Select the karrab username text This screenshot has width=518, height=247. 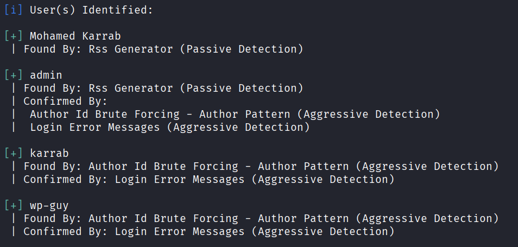pyautogui.click(x=49, y=153)
